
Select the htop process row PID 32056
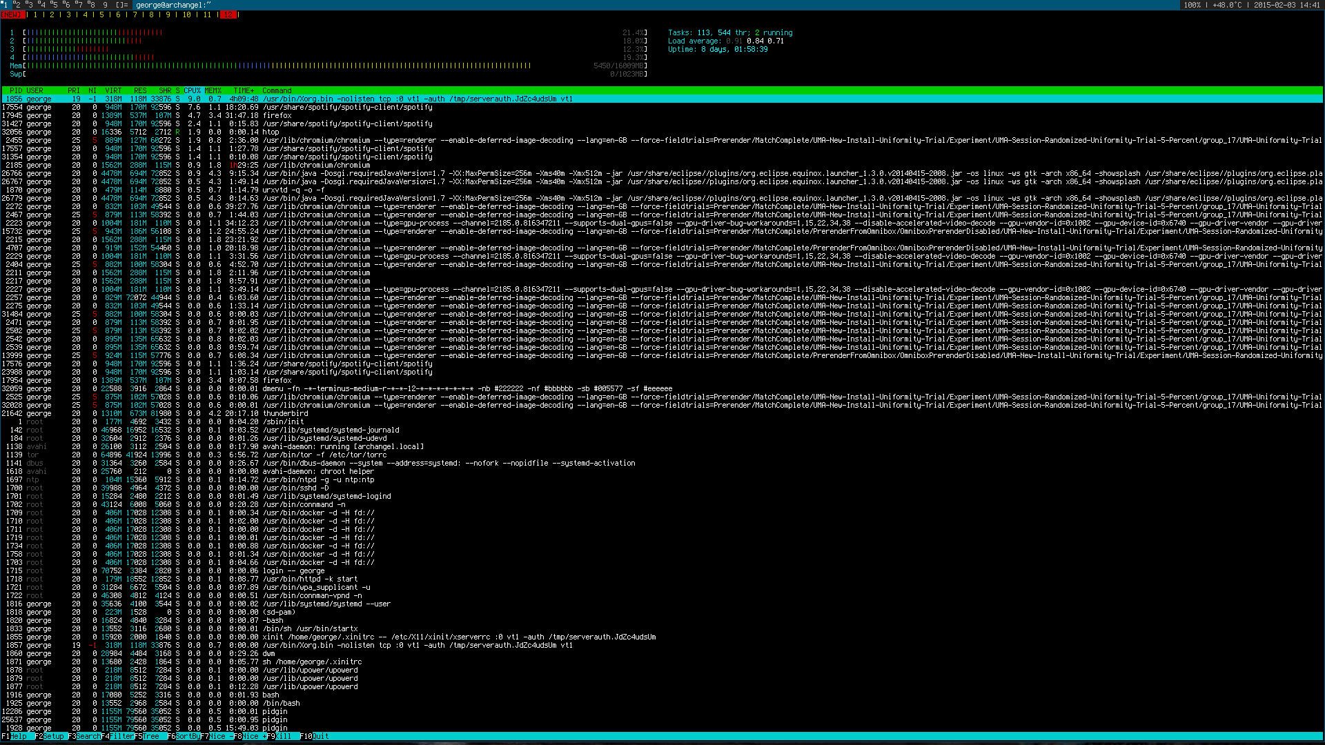tap(662, 132)
